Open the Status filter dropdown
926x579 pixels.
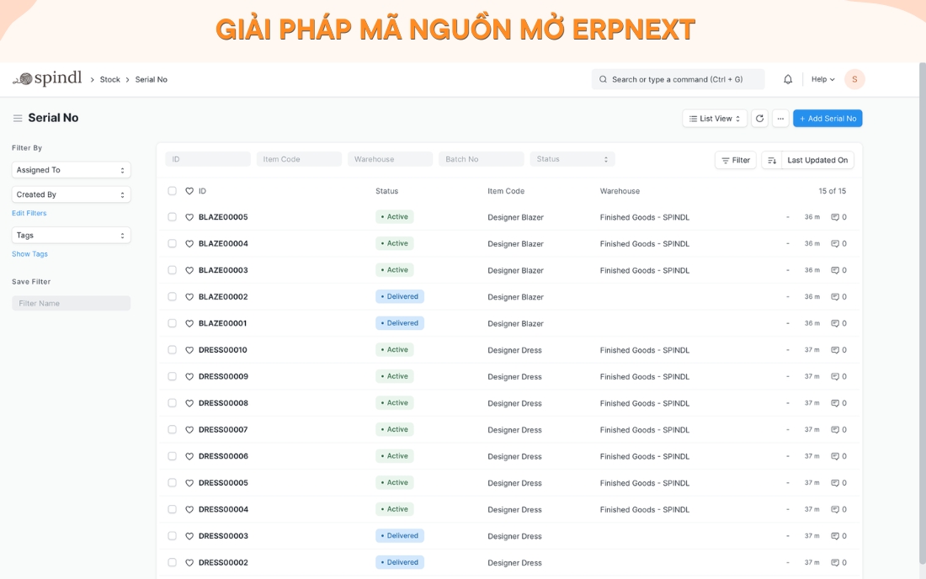(572, 159)
